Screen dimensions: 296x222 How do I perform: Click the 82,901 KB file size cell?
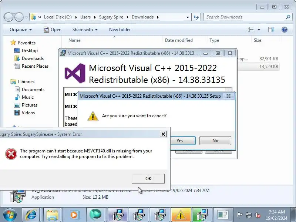269,59
